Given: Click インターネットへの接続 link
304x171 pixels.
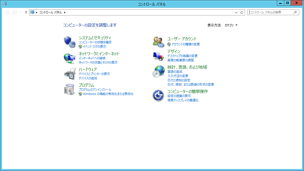Looking at the screenshot, I should tap(92, 58).
